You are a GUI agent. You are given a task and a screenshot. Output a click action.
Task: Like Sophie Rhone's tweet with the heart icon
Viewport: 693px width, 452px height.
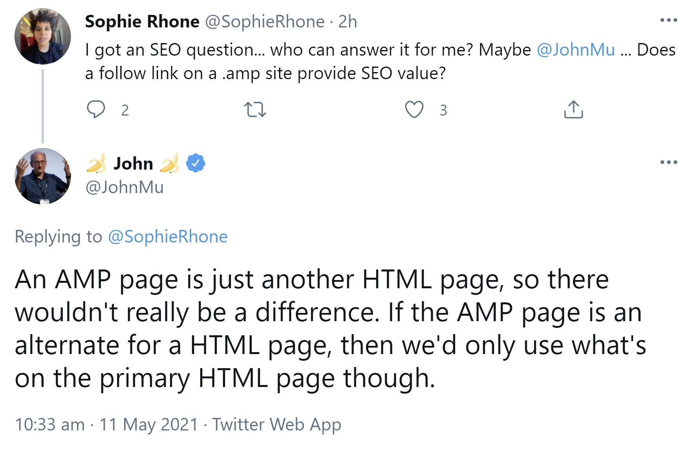(414, 110)
